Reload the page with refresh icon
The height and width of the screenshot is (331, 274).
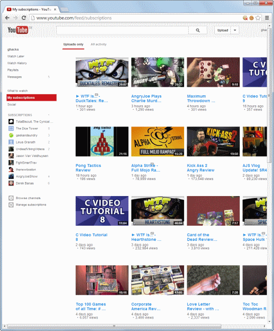24,18
